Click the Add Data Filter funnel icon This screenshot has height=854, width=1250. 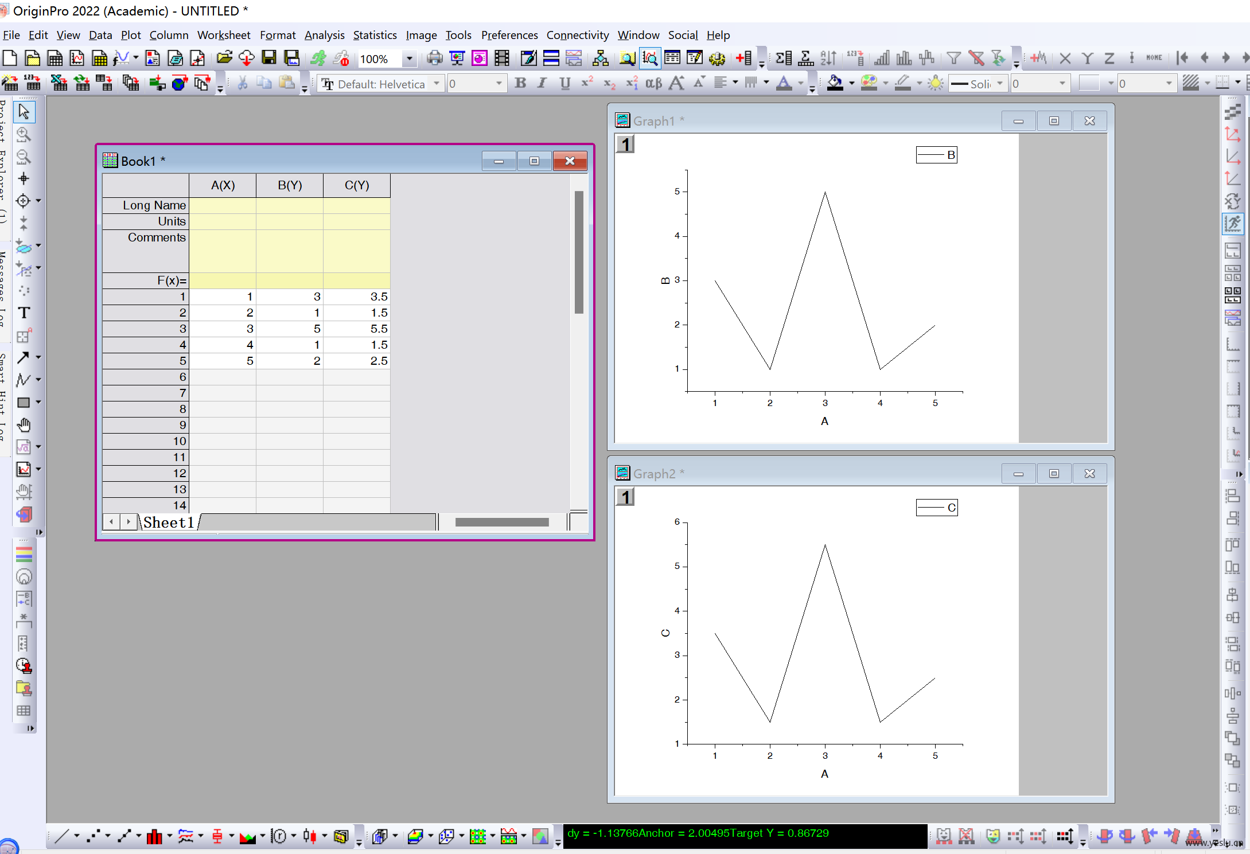(x=953, y=58)
